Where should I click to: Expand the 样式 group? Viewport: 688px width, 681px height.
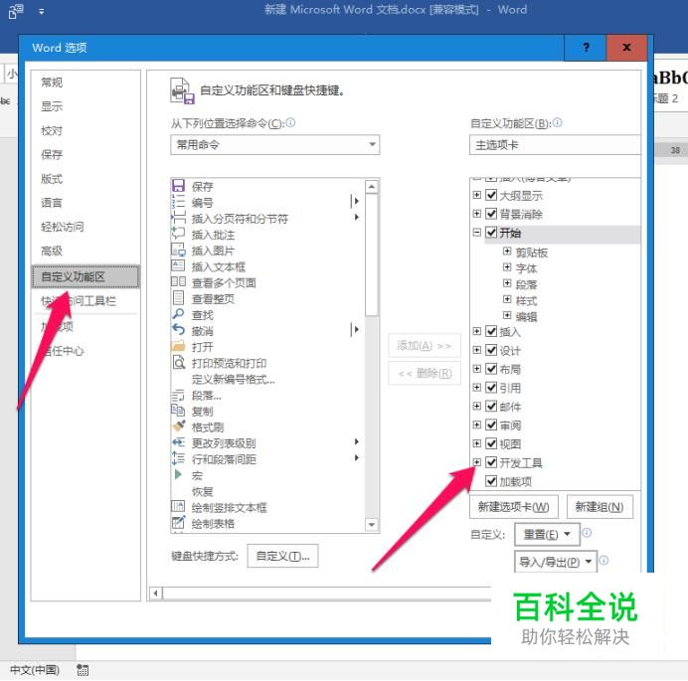click(x=507, y=299)
